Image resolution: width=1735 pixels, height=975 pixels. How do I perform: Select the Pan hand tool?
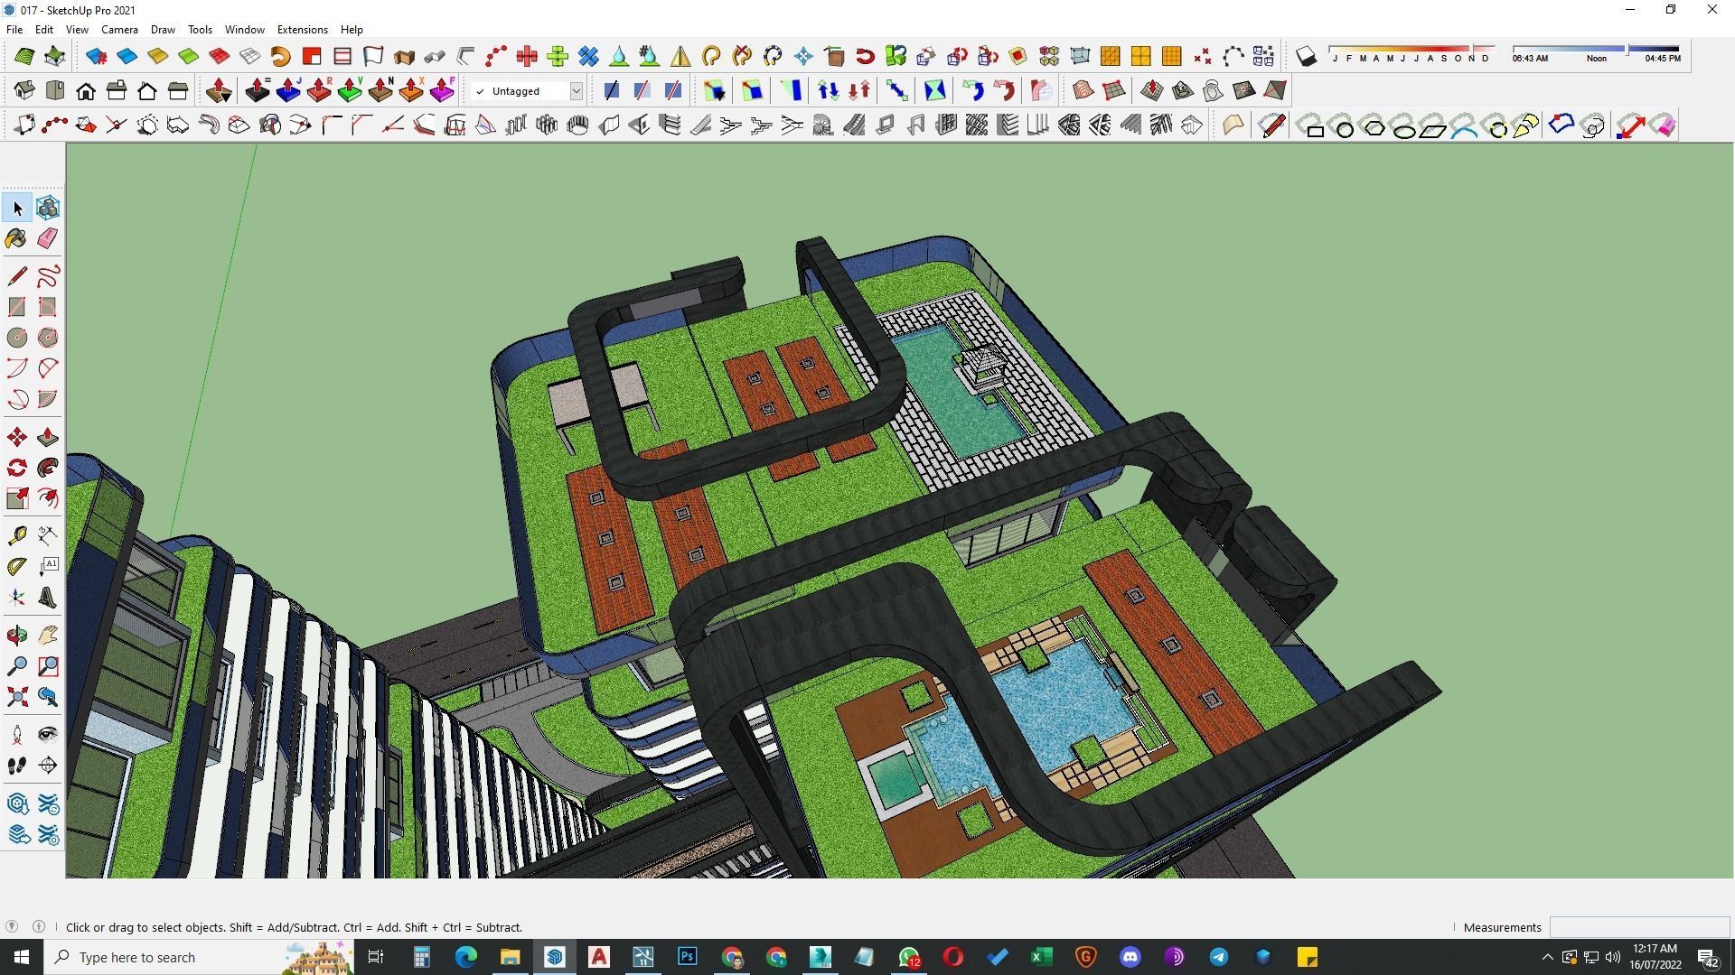[48, 636]
